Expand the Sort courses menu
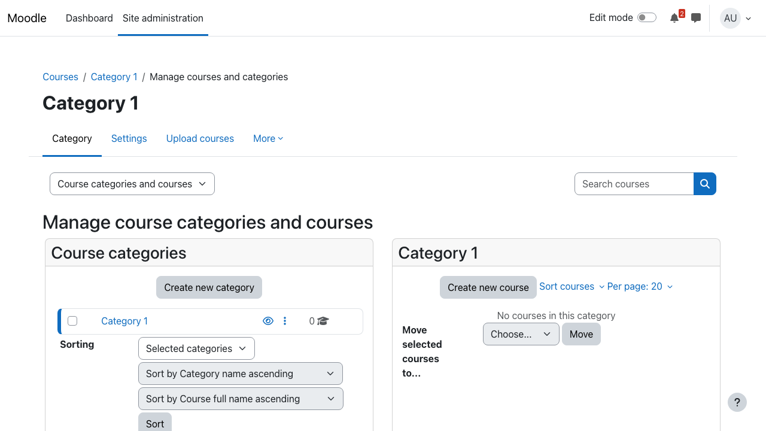The image size is (766, 431). (572, 287)
